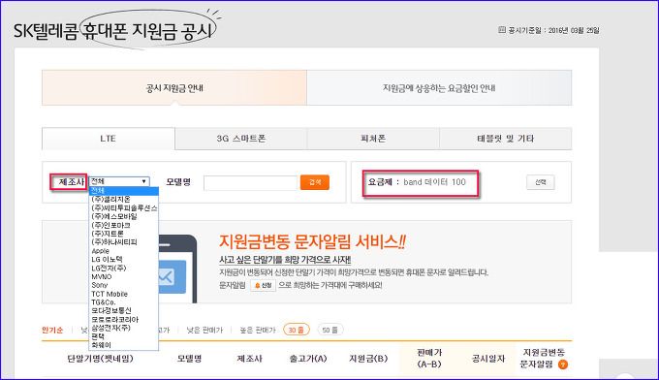This screenshot has width=659, height=380.
Task: Select TCT Mobile from dropdown list
Action: (124, 294)
